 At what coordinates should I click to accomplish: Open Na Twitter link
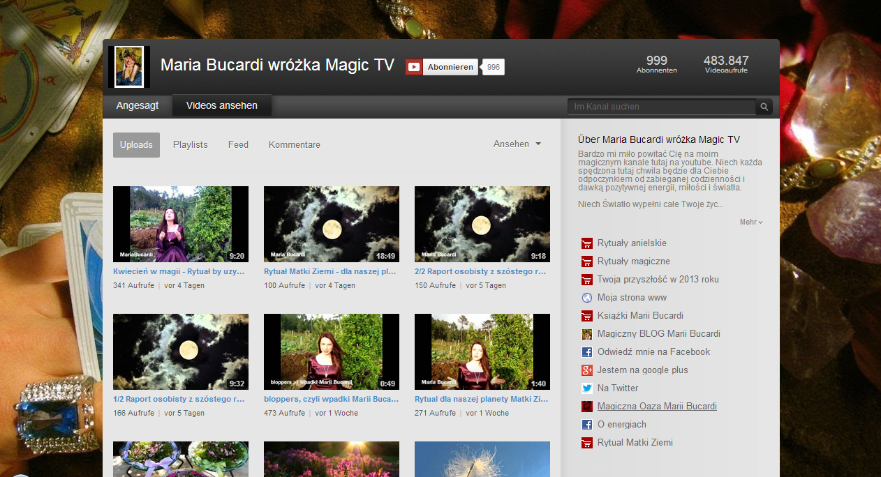618,388
